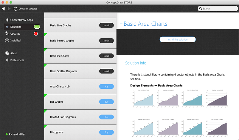Viewport: 239px width, 140px height.
Task: Collapse the Solution info section
Action: 122,63
